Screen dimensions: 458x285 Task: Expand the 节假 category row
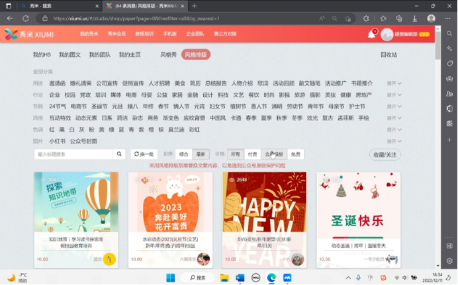tap(394, 106)
